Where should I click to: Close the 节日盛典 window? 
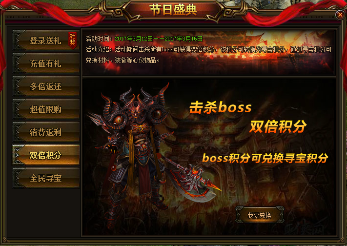click(340, 15)
